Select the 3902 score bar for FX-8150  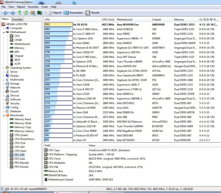(58, 24)
